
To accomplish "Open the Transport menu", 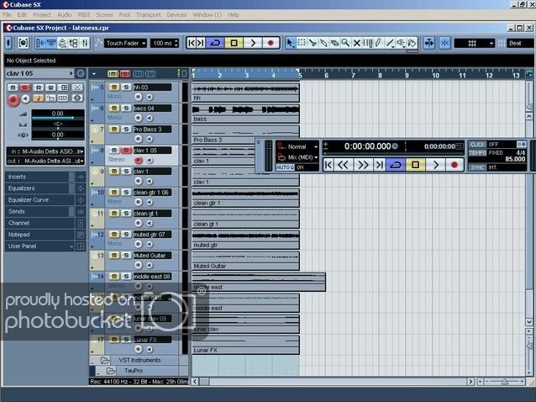I will click(x=148, y=14).
